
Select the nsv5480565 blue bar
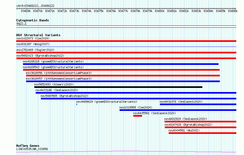point(138,99)
